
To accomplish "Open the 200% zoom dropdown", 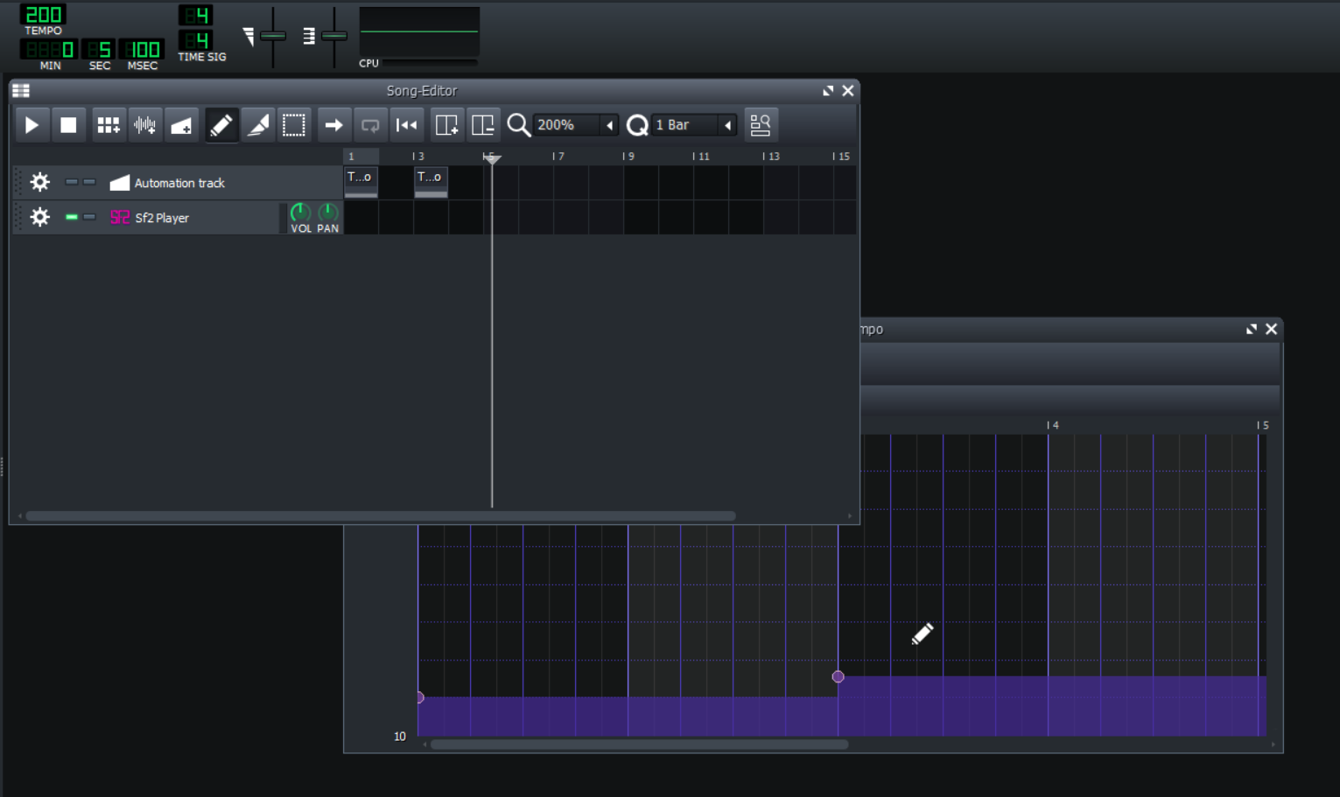I will (576, 125).
